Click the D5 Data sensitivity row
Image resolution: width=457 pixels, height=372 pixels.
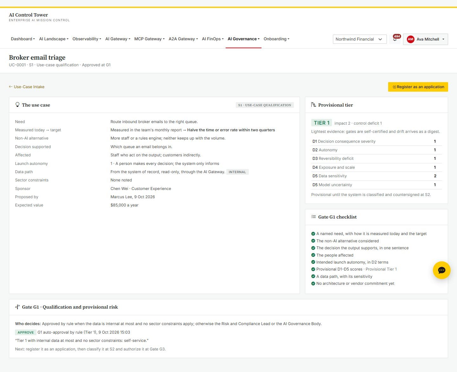pyautogui.click(x=376, y=176)
